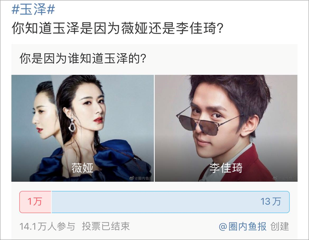The width and height of the screenshot is (309, 240).
Task: Click the 13万 vote count number
Action: point(271,202)
